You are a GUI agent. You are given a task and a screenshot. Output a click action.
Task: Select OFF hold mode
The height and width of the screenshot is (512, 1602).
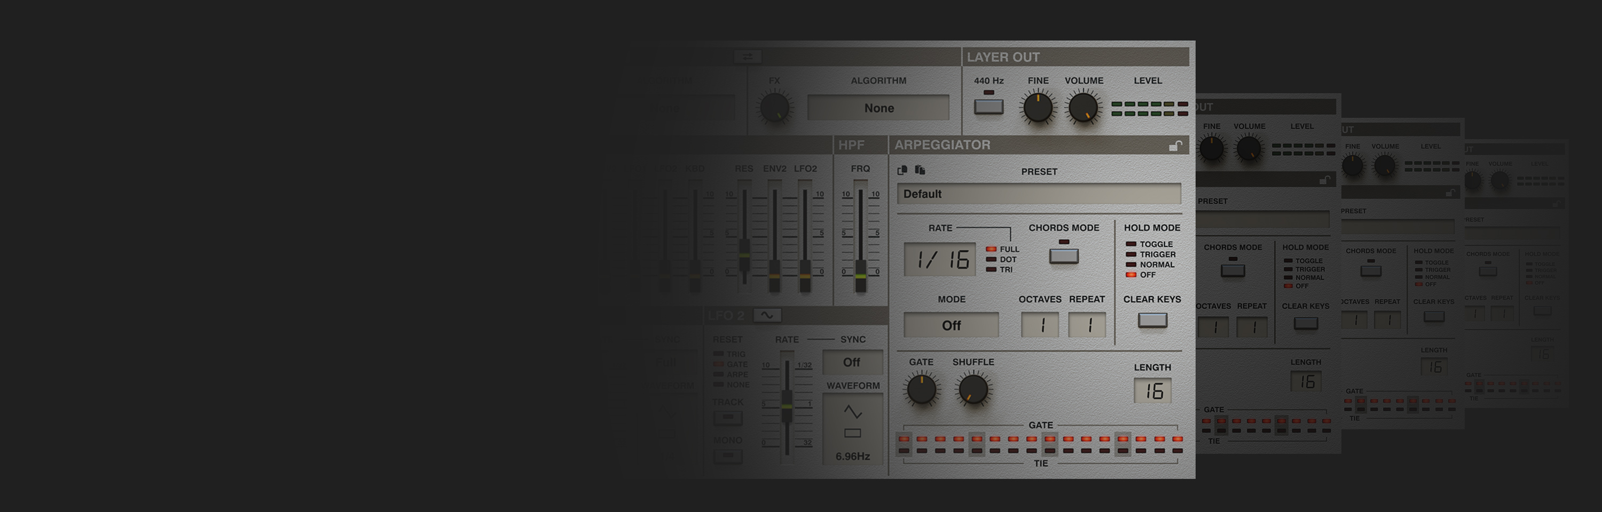1141,275
